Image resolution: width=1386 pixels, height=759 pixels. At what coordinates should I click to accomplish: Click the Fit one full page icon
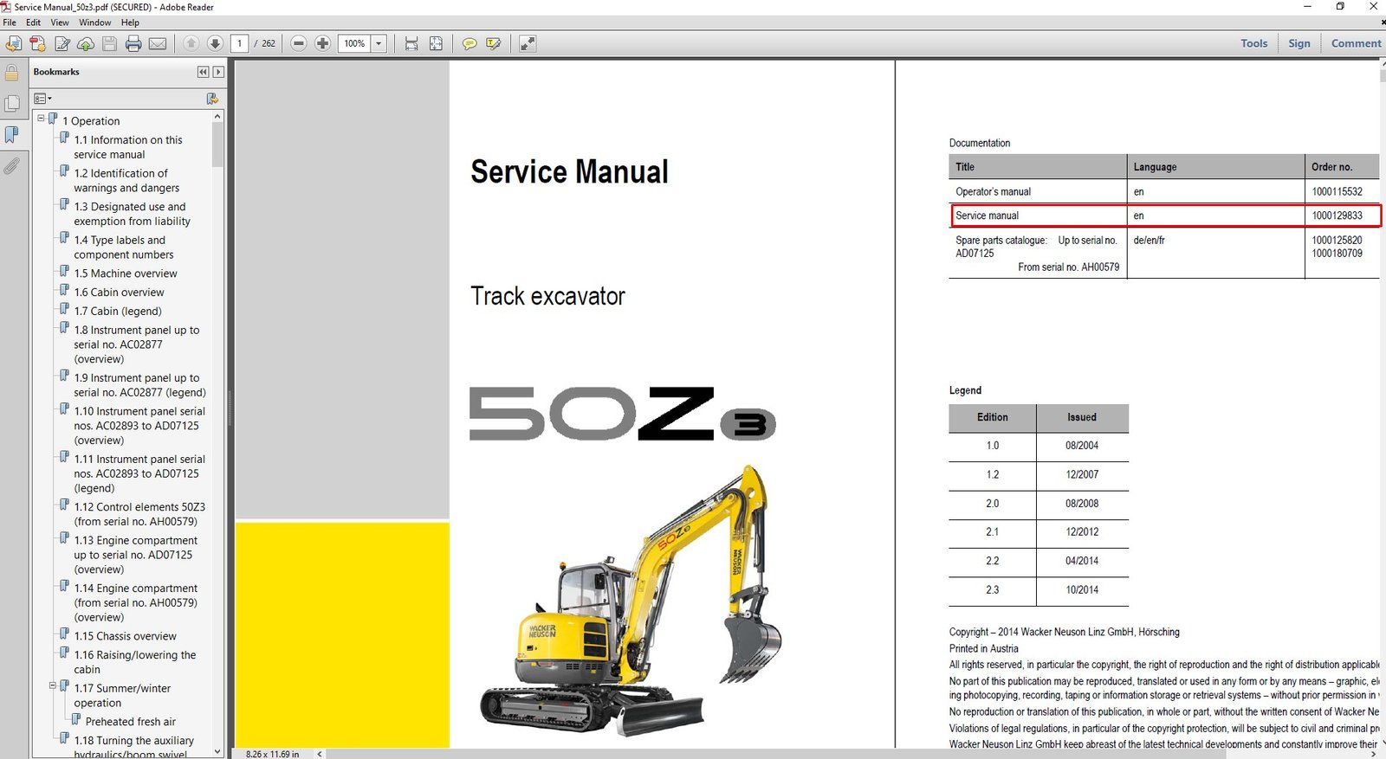pyautogui.click(x=436, y=43)
